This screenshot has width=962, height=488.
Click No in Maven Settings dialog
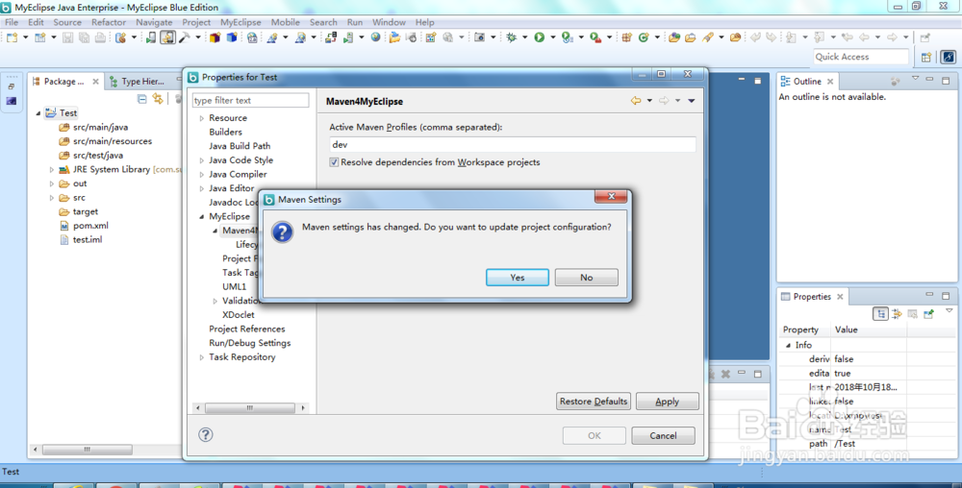click(587, 278)
